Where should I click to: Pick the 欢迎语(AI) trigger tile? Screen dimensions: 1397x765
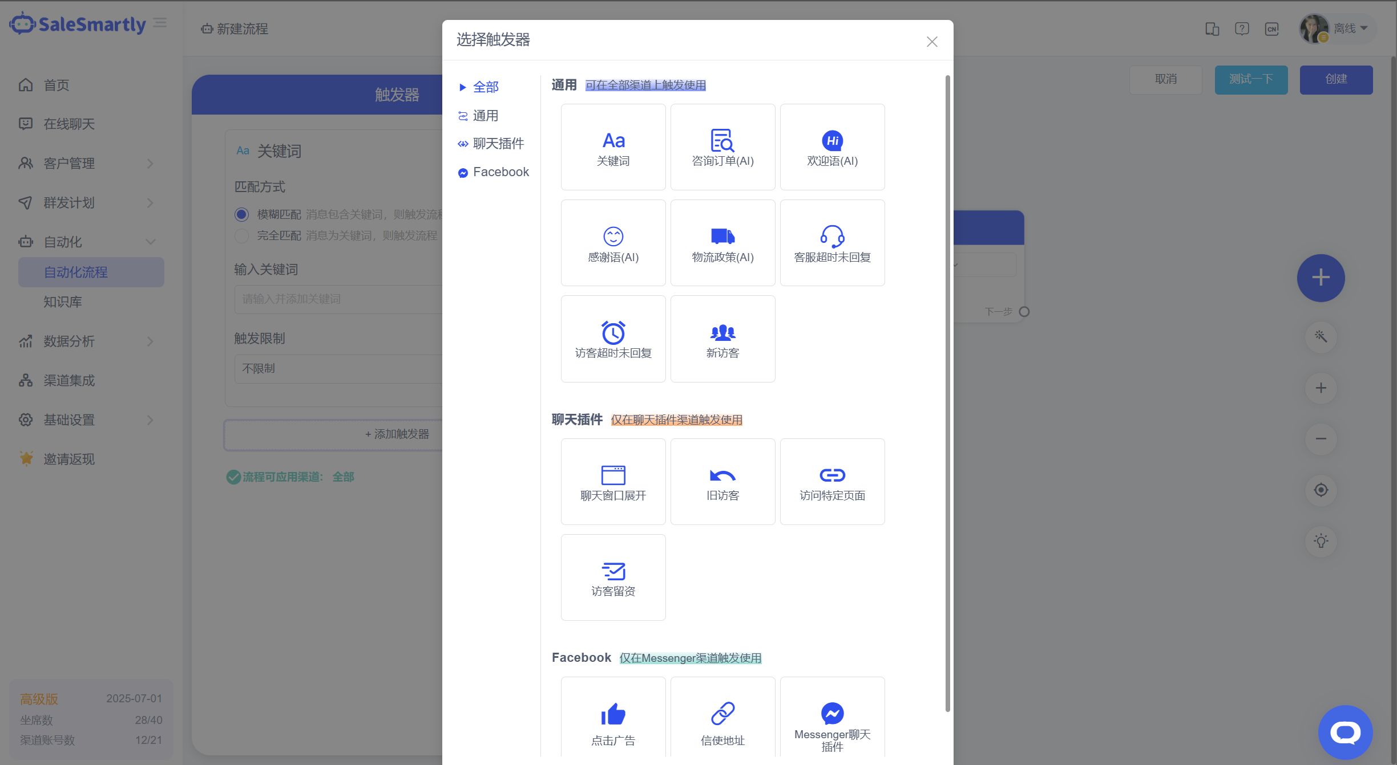pos(832,147)
